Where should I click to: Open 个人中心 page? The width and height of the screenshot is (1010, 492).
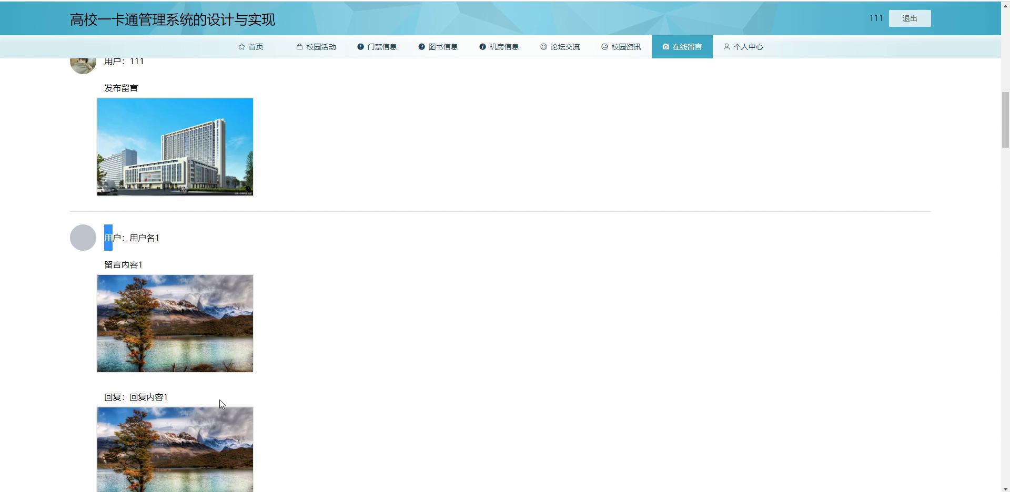[x=743, y=47]
